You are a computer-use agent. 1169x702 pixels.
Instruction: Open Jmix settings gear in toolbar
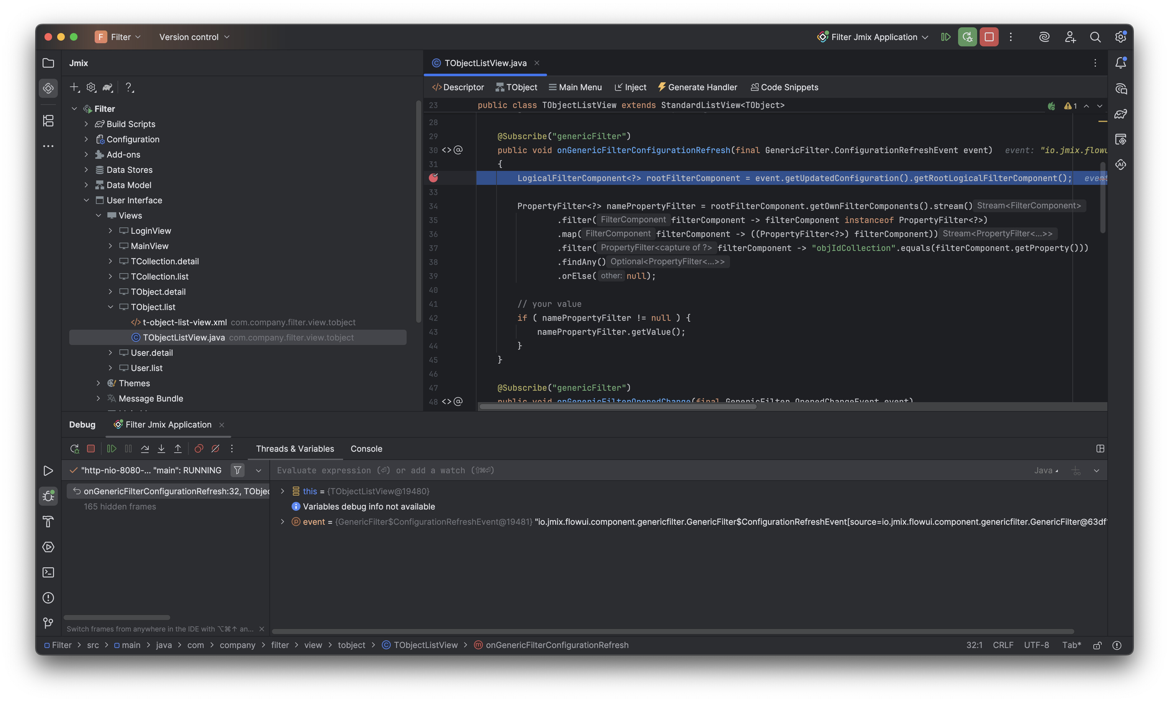pyautogui.click(x=91, y=87)
